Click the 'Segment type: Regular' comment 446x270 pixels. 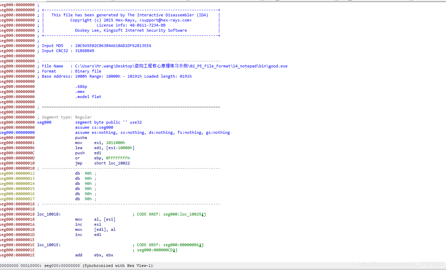[67, 117]
